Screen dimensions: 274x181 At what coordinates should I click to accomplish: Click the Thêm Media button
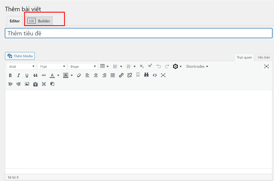click(x=21, y=56)
